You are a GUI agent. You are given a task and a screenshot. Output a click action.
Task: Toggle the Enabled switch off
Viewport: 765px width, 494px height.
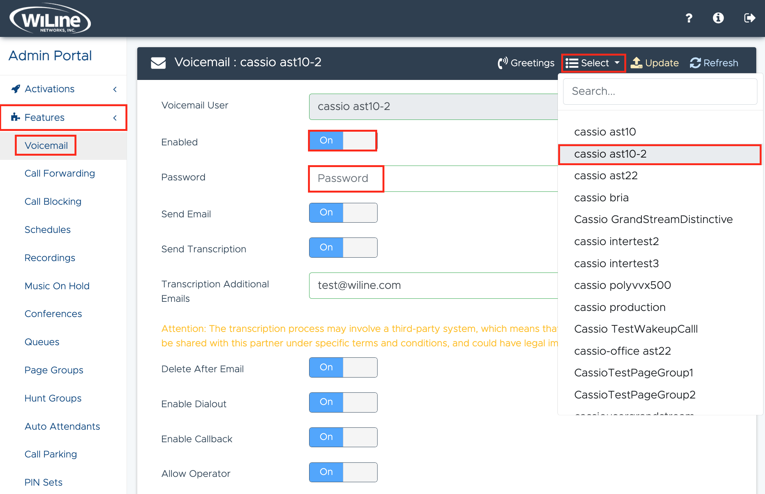(343, 140)
